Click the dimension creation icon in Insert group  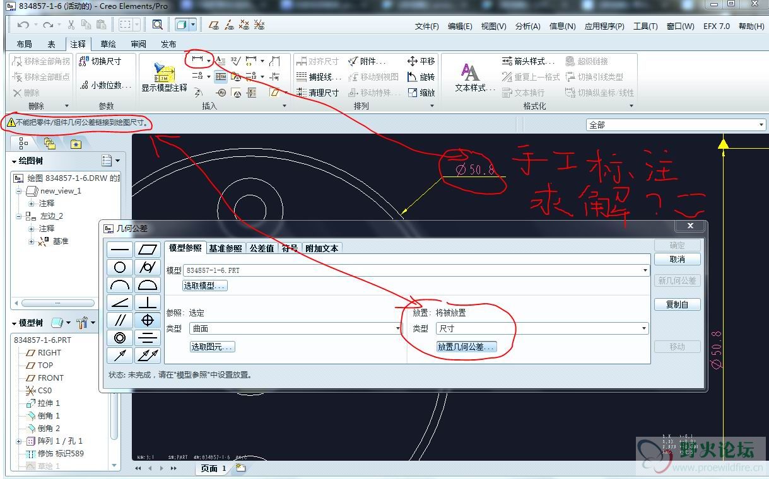[x=197, y=60]
